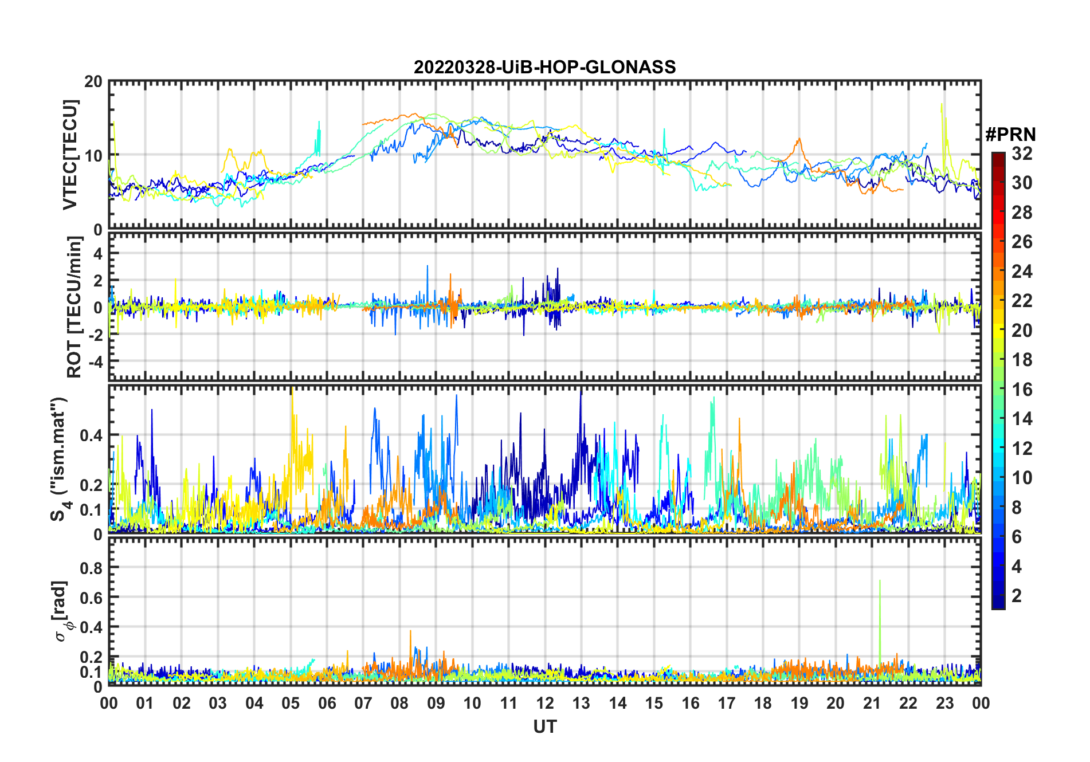Viewport: 1090px width, 762px height.
Task: Select the "VTEC[TECU]" y-axis label
Action: [70, 155]
